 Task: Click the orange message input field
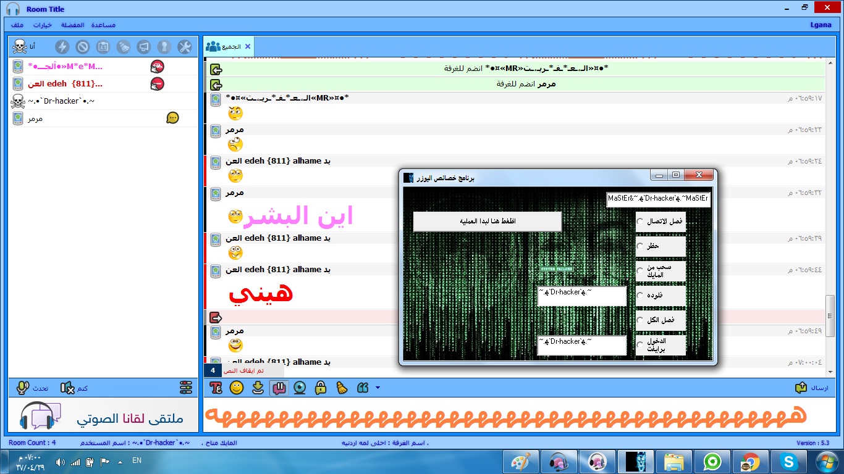coord(520,416)
